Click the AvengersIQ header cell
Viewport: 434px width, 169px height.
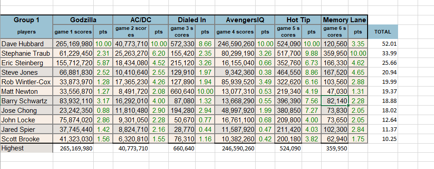(245, 20)
